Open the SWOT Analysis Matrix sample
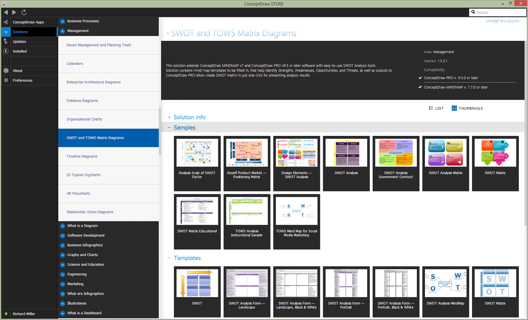This screenshot has height=320, width=528. [446, 163]
